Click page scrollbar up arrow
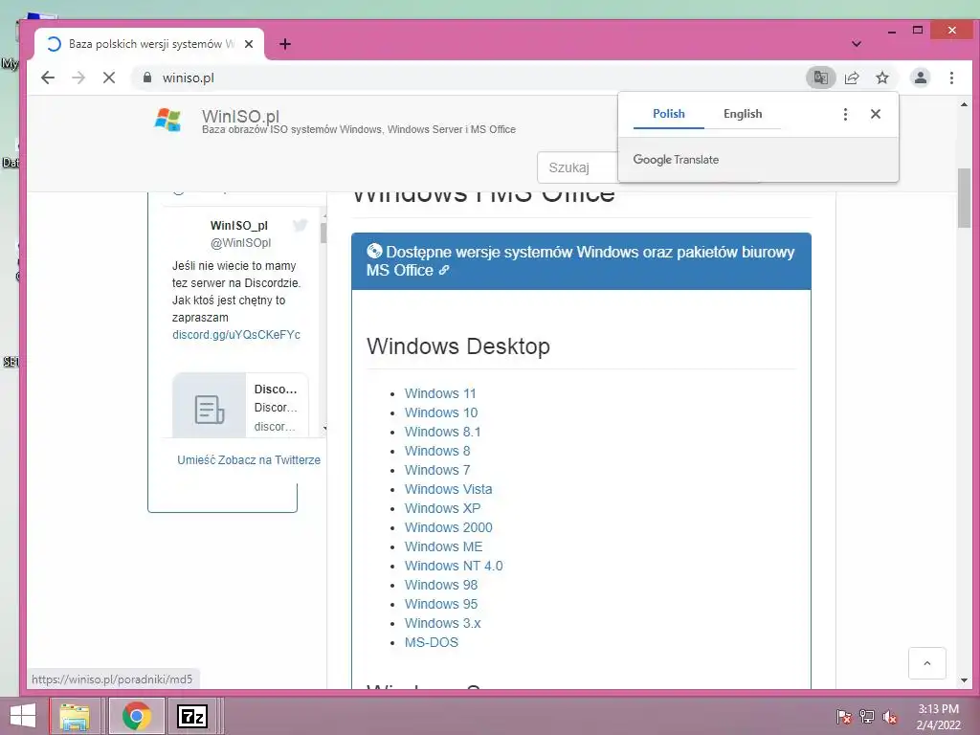The height and width of the screenshot is (735, 980). pos(964,104)
